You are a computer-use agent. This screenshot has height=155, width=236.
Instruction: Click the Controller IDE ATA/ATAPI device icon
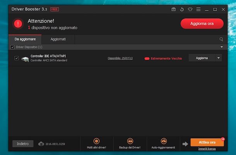click(25, 59)
